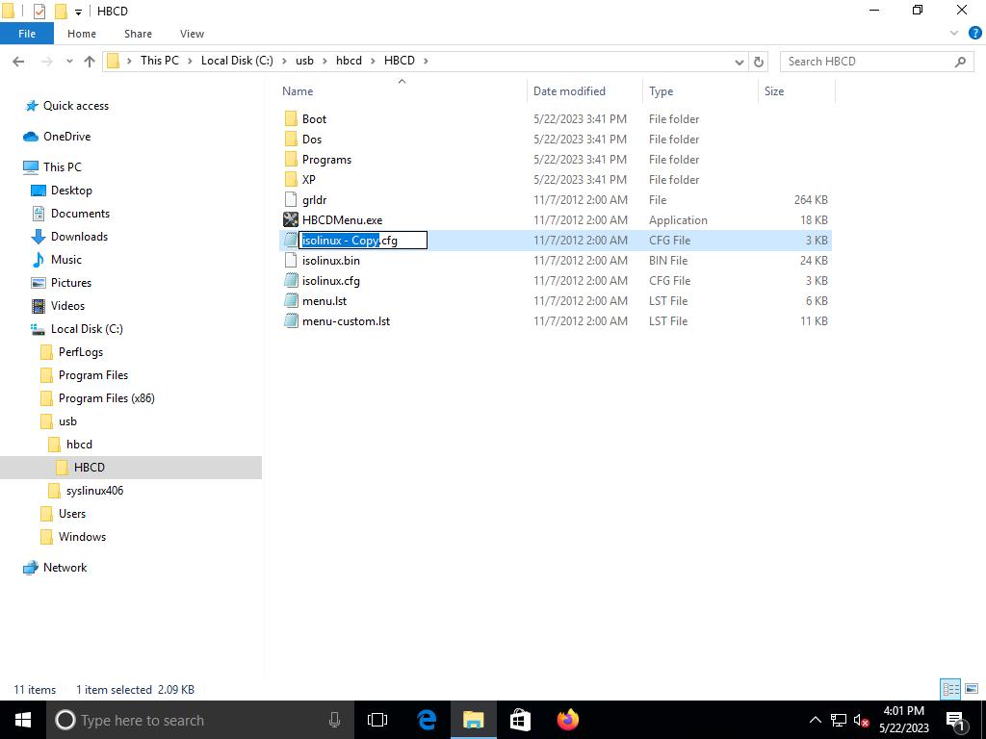
Task: Open Edge browser from taskbar
Action: pyautogui.click(x=427, y=720)
